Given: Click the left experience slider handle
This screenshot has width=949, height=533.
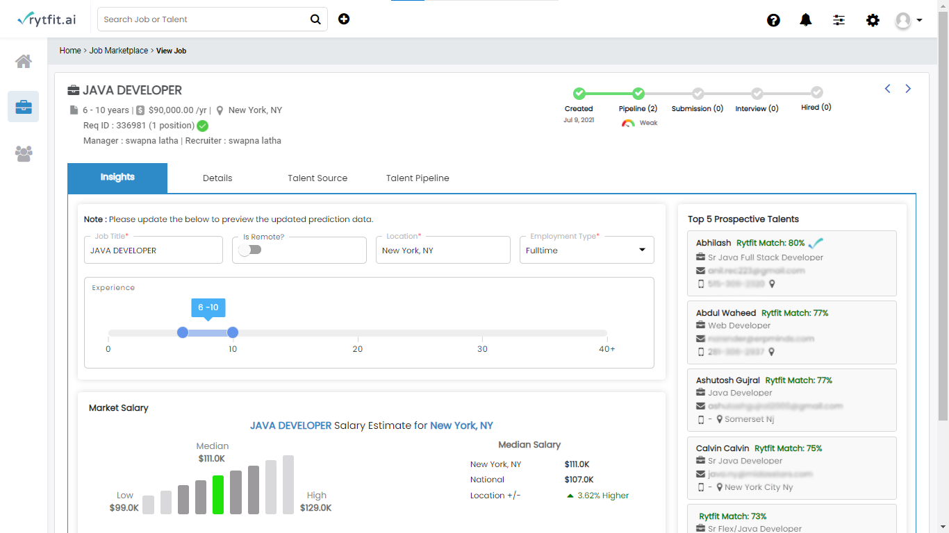Looking at the screenshot, I should pyautogui.click(x=183, y=332).
